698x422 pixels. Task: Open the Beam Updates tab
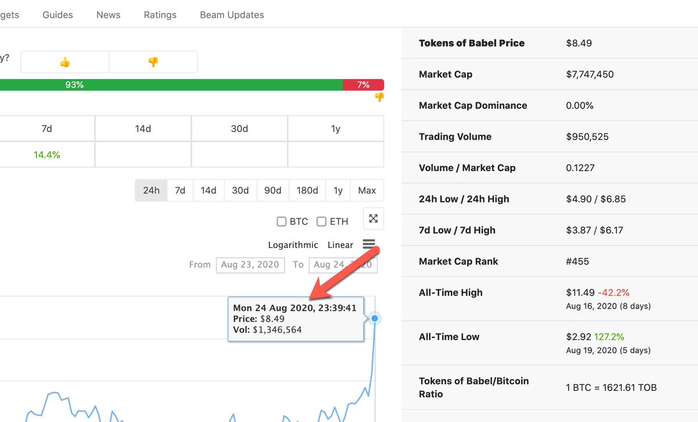coord(232,15)
